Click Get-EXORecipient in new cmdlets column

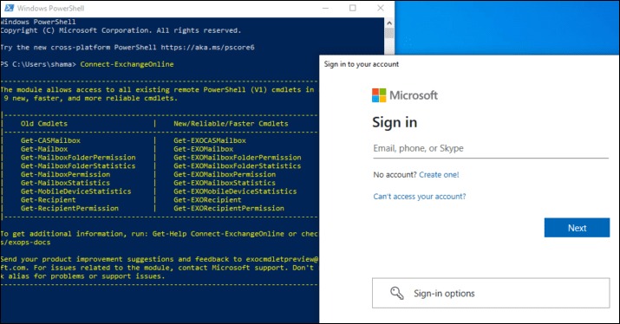point(207,200)
